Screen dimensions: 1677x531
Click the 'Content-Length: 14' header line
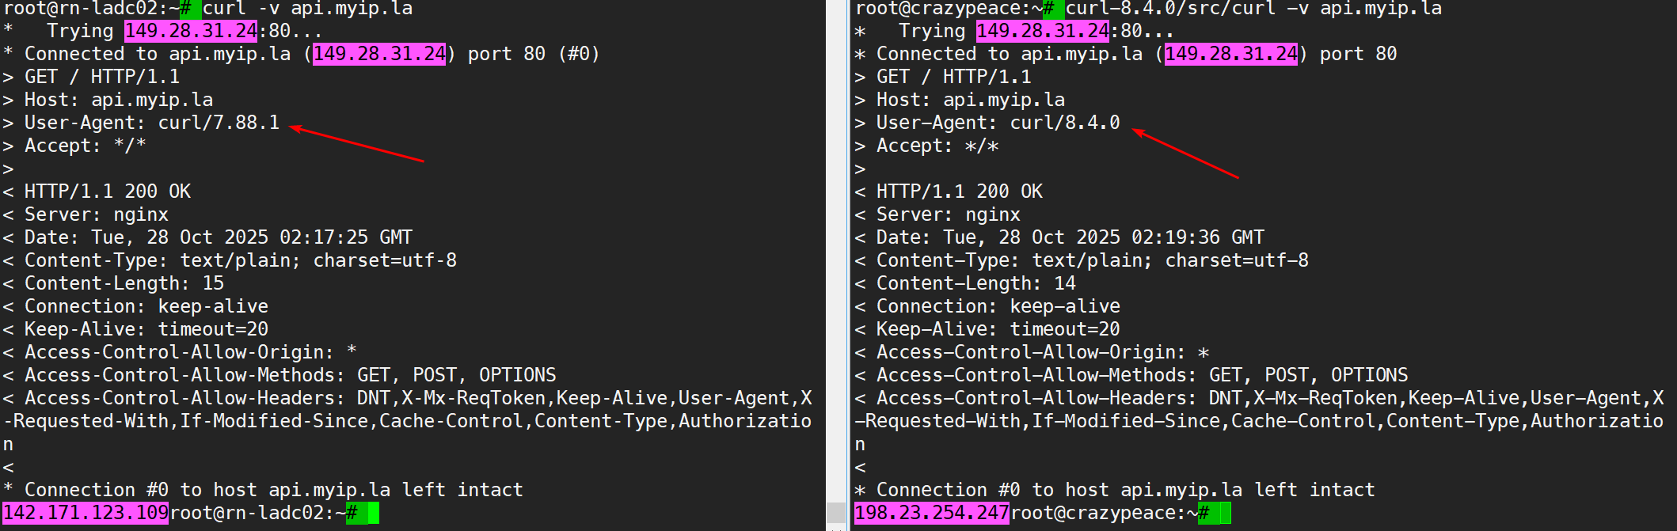pos(975,283)
